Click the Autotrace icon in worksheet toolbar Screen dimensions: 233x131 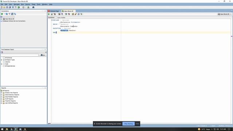click(59, 14)
